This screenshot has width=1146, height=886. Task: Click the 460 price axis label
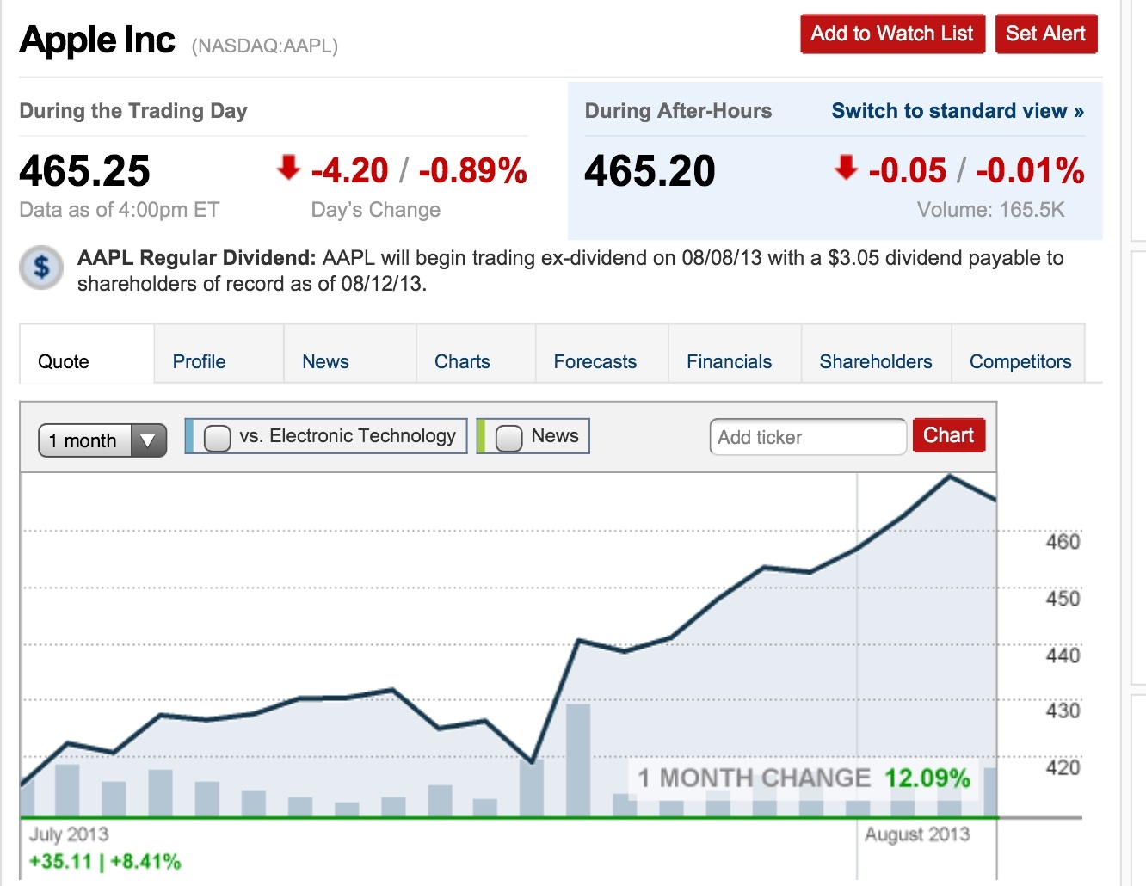pyautogui.click(x=1063, y=542)
